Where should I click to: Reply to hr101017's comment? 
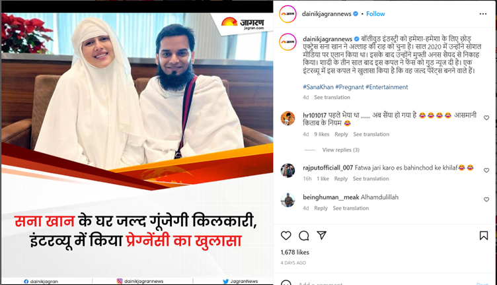341,134
